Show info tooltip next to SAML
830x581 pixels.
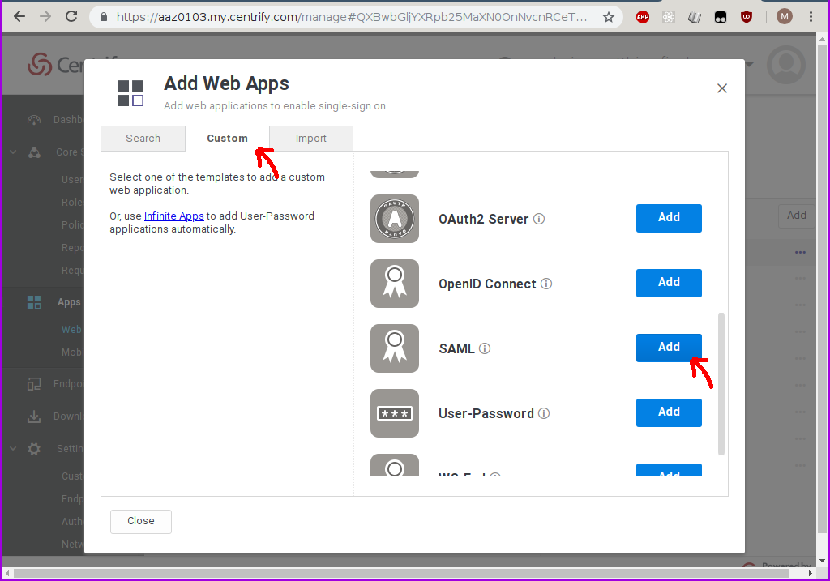pos(485,348)
